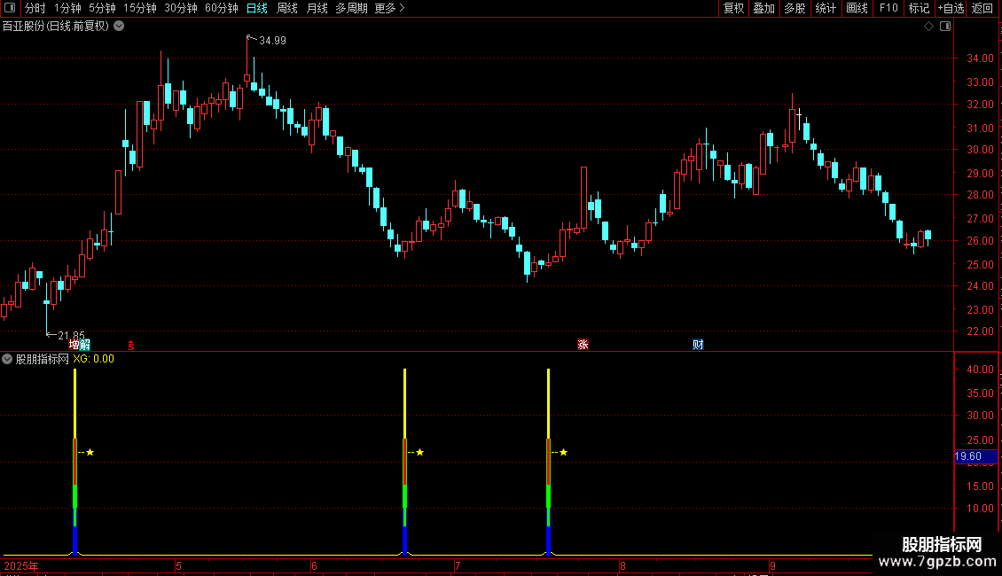
Task: Switch to 月线 monthly chart
Action: pos(317,8)
